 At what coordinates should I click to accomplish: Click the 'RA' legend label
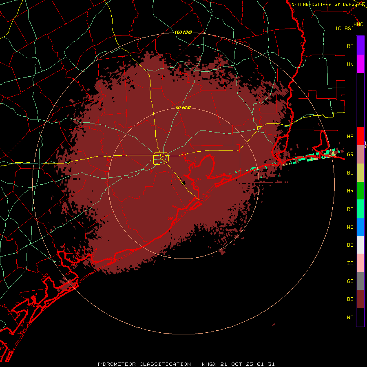click(350, 209)
